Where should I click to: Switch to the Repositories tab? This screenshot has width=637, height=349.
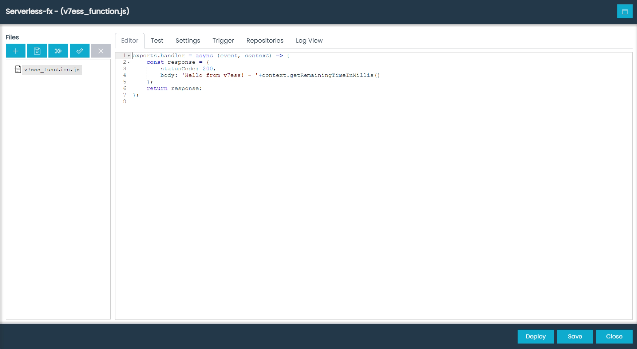(265, 40)
